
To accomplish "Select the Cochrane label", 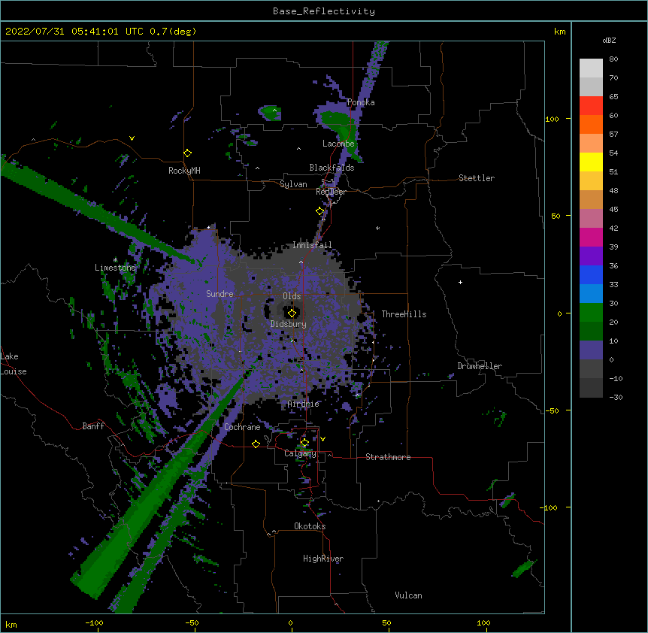I will [x=242, y=427].
